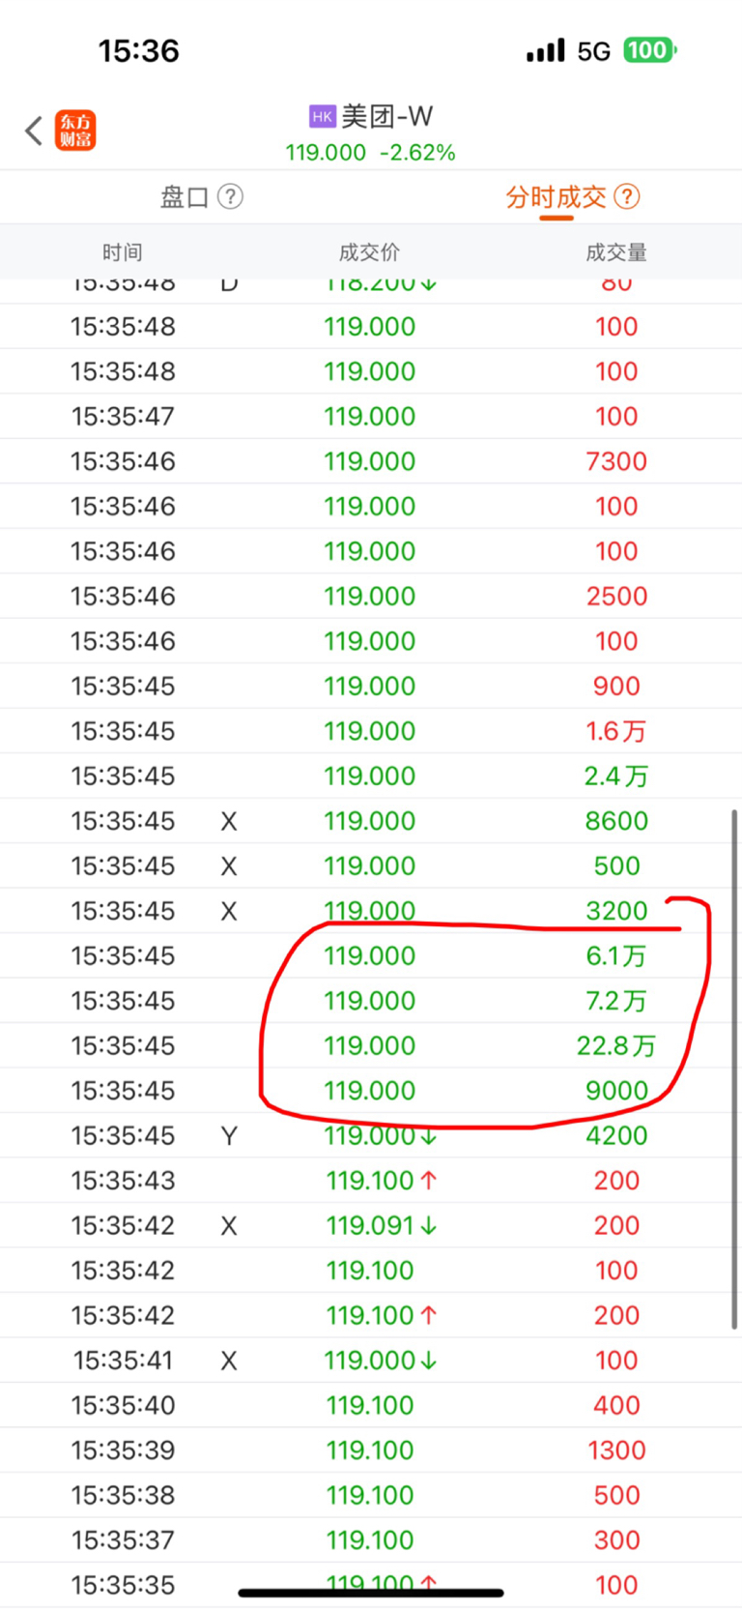Select the trade with volume 900
This screenshot has height=1611, width=742.
click(x=371, y=686)
